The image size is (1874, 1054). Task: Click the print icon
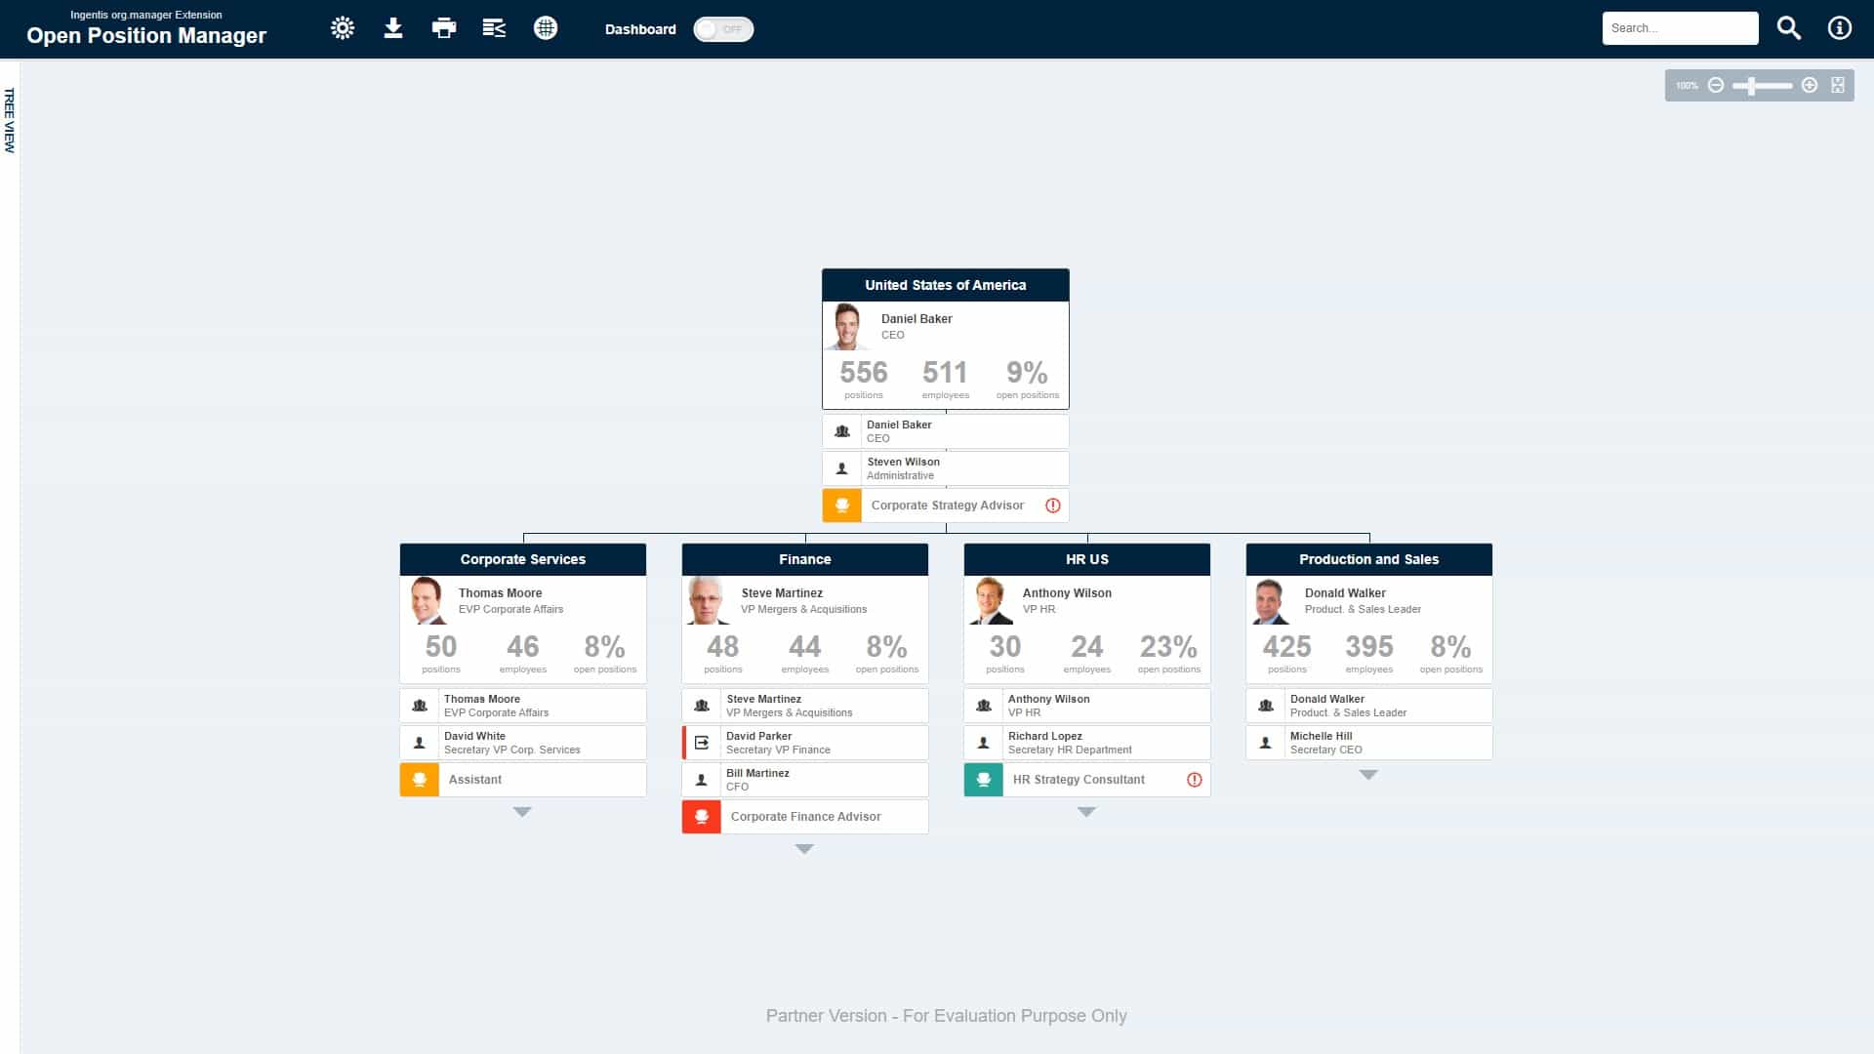click(444, 28)
